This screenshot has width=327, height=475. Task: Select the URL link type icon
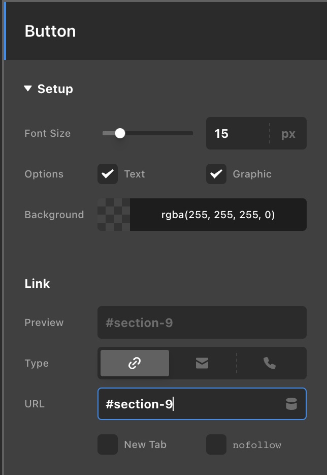pyautogui.click(x=135, y=363)
